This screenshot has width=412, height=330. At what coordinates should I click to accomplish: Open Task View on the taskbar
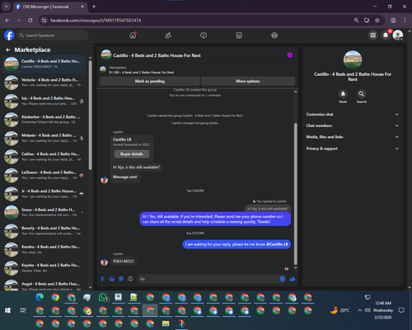tap(23, 310)
